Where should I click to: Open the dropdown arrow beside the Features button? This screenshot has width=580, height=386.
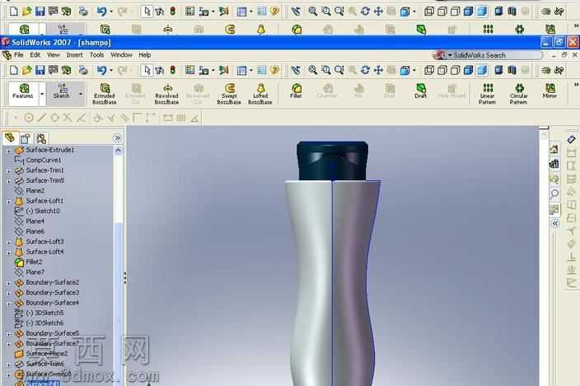point(42,94)
